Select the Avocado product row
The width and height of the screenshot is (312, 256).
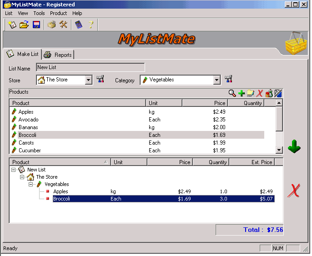[x=137, y=120]
